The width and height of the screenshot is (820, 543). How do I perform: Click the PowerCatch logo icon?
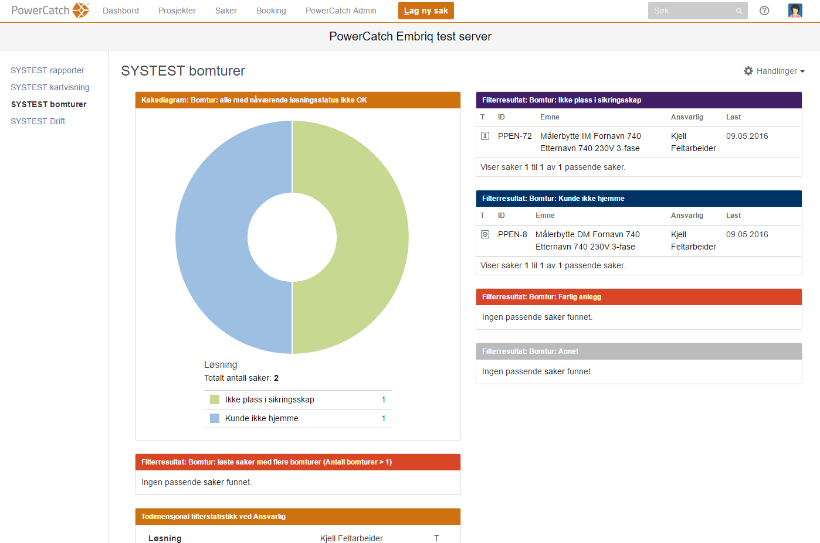[80, 11]
